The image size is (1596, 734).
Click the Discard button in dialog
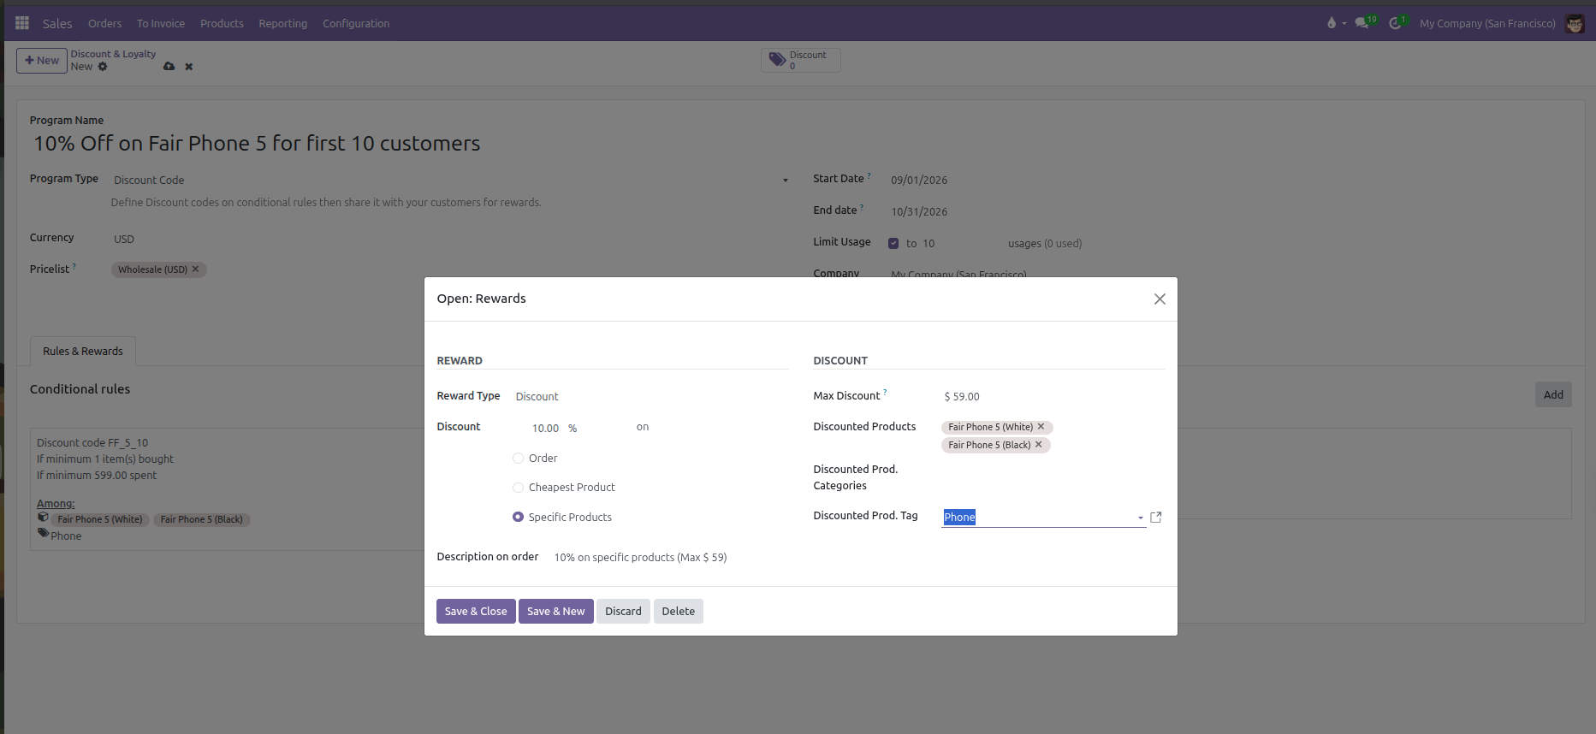[x=623, y=611]
